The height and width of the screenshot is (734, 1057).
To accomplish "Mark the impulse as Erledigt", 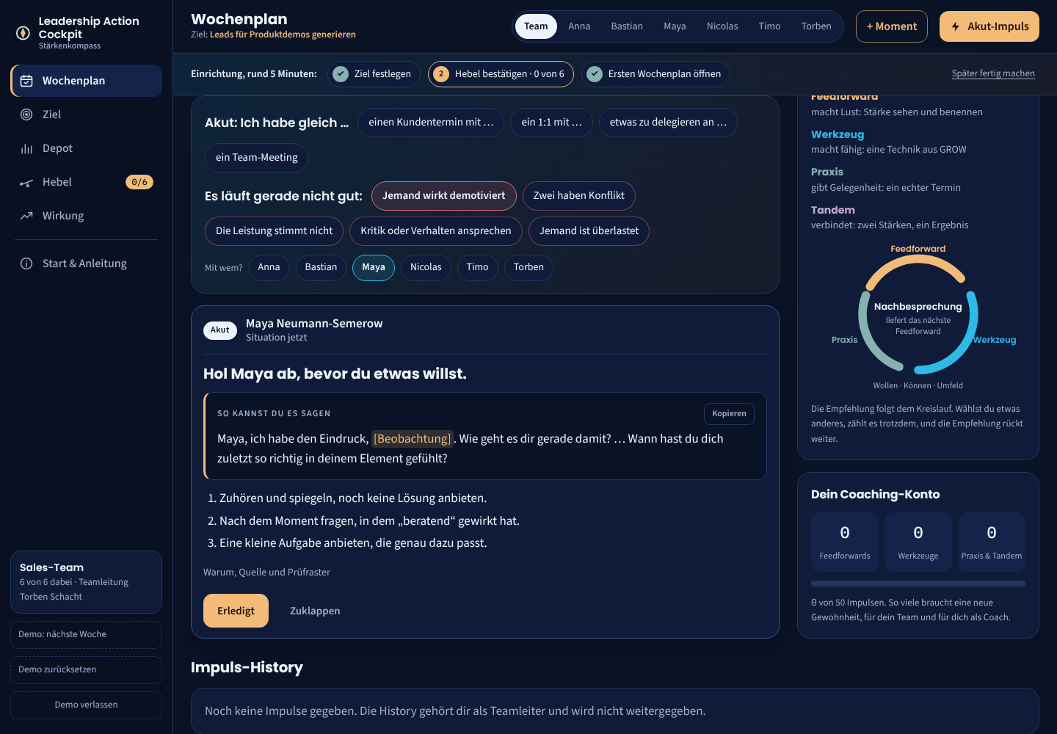I will coord(236,611).
